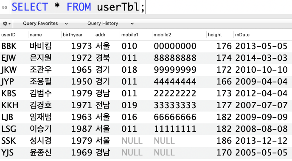
Task: Select the name cell 바비킴
Action: [x=40, y=46]
